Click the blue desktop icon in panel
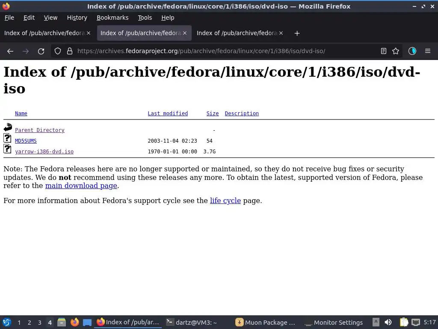The height and width of the screenshot is (329, 438). click(87, 323)
